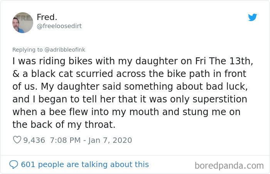Screen dimensions: 270x174
Task: Open 601 people are talking about this
Action: 85,164
